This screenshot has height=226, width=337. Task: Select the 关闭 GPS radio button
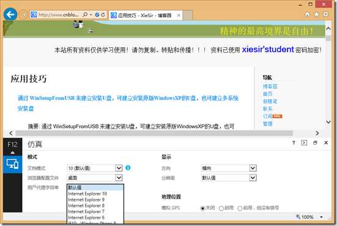[202, 208]
